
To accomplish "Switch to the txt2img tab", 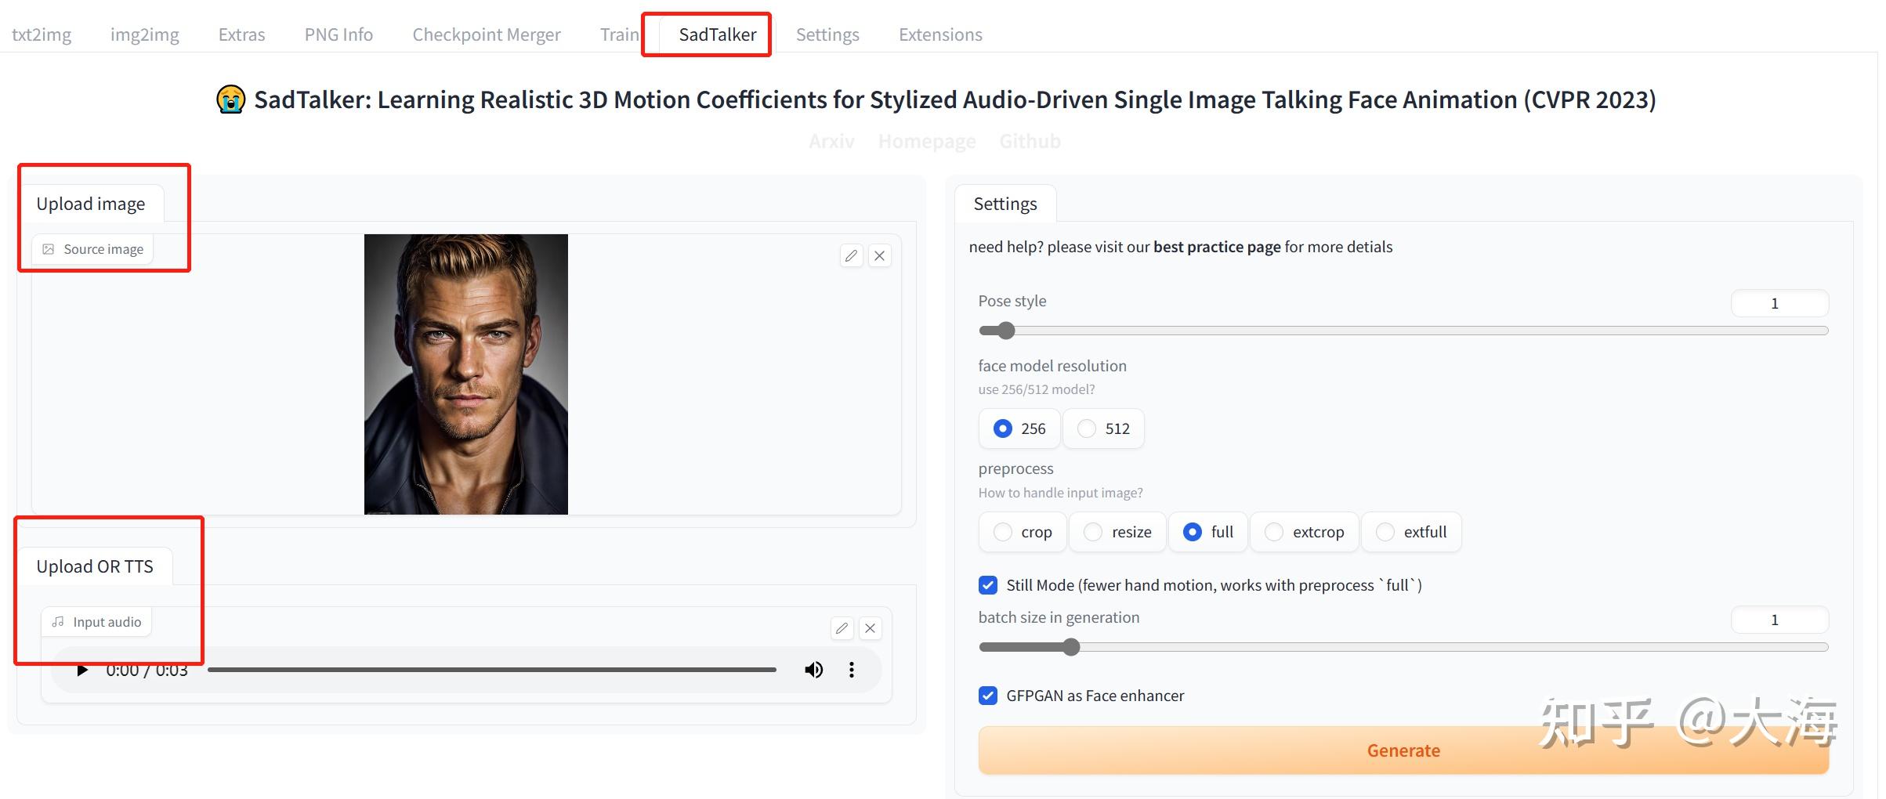I will (42, 34).
